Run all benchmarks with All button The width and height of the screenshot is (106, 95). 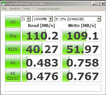pyautogui.click(x=13, y=22)
